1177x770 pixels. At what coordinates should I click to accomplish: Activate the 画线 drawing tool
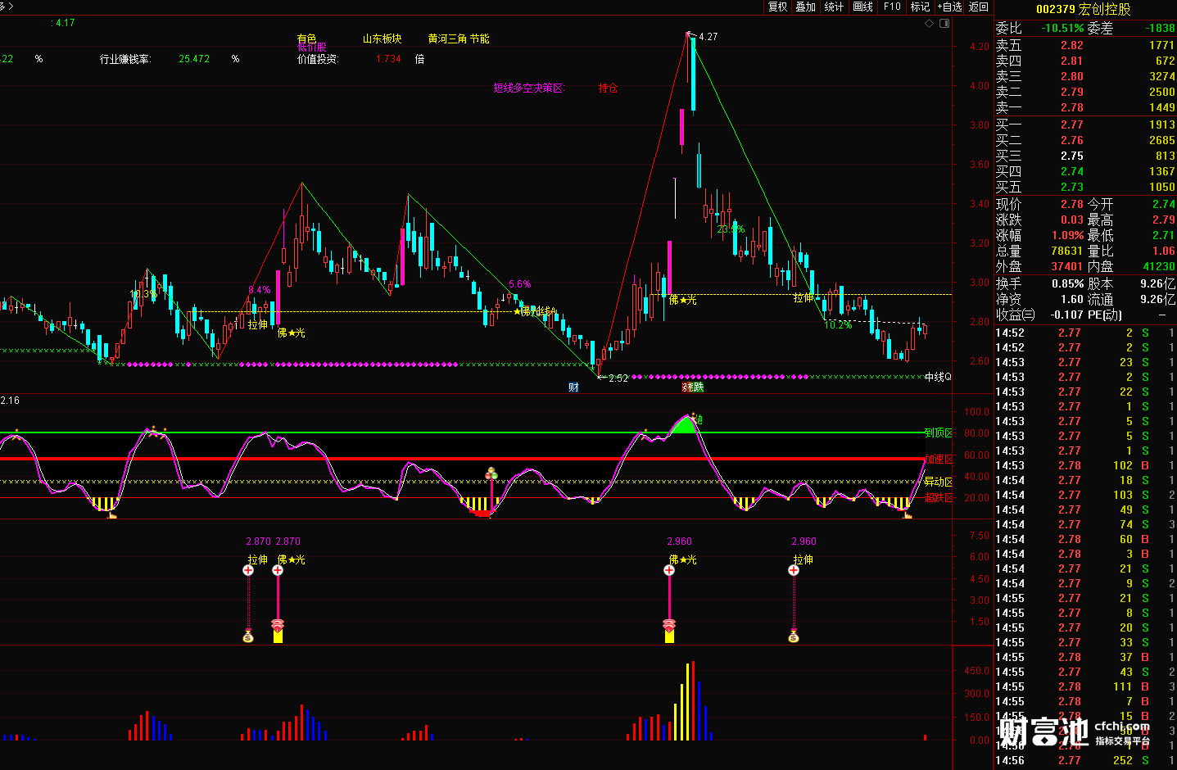pos(862,7)
